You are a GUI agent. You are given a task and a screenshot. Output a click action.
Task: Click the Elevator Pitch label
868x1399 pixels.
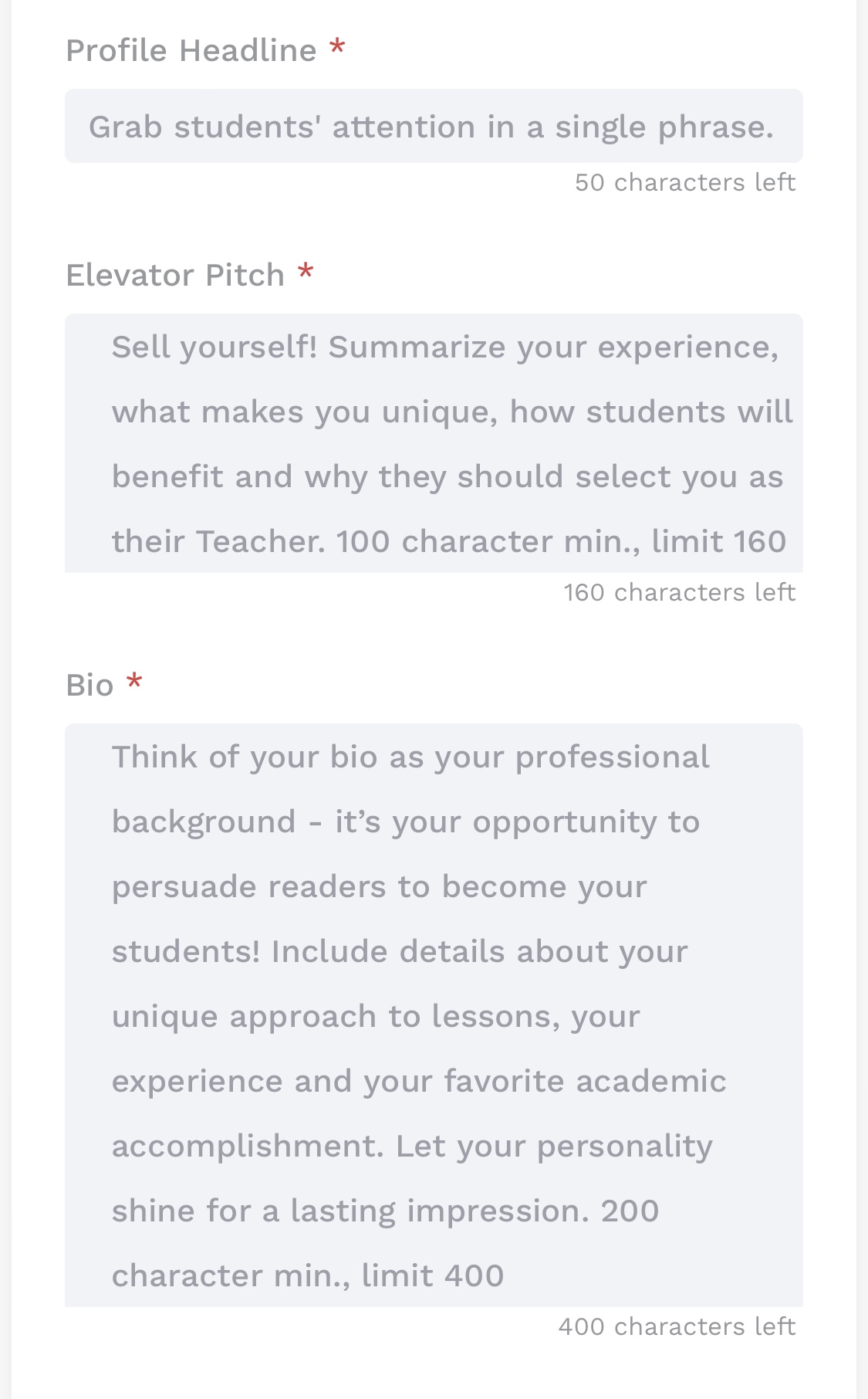(x=175, y=276)
